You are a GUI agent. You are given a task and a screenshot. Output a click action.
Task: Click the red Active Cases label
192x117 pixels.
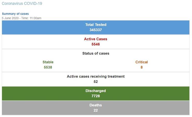(x=96, y=39)
